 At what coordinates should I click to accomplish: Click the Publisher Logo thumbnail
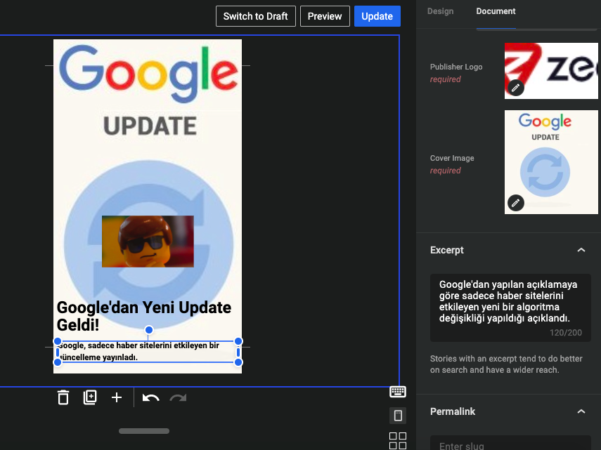coord(551,71)
